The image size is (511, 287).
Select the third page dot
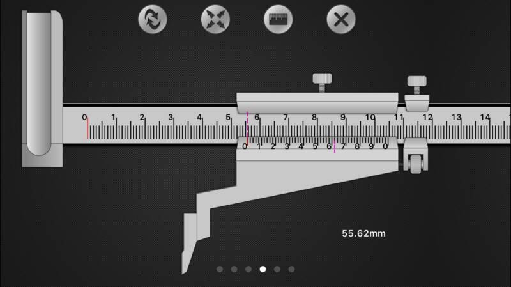pos(248,269)
